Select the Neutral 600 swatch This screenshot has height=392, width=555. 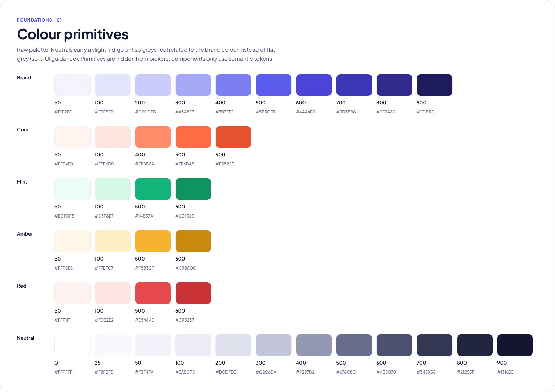click(394, 345)
